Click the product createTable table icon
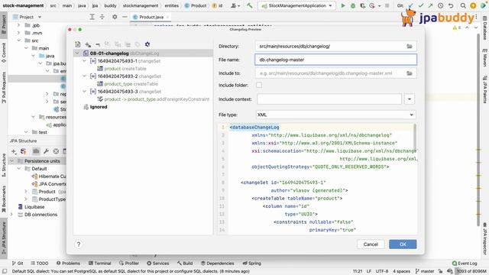This screenshot has width=489, height=275. [100, 69]
